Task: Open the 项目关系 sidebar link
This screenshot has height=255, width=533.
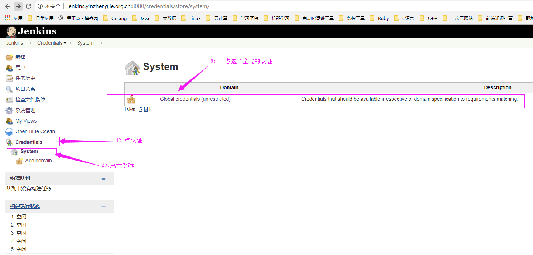Action: [25, 89]
